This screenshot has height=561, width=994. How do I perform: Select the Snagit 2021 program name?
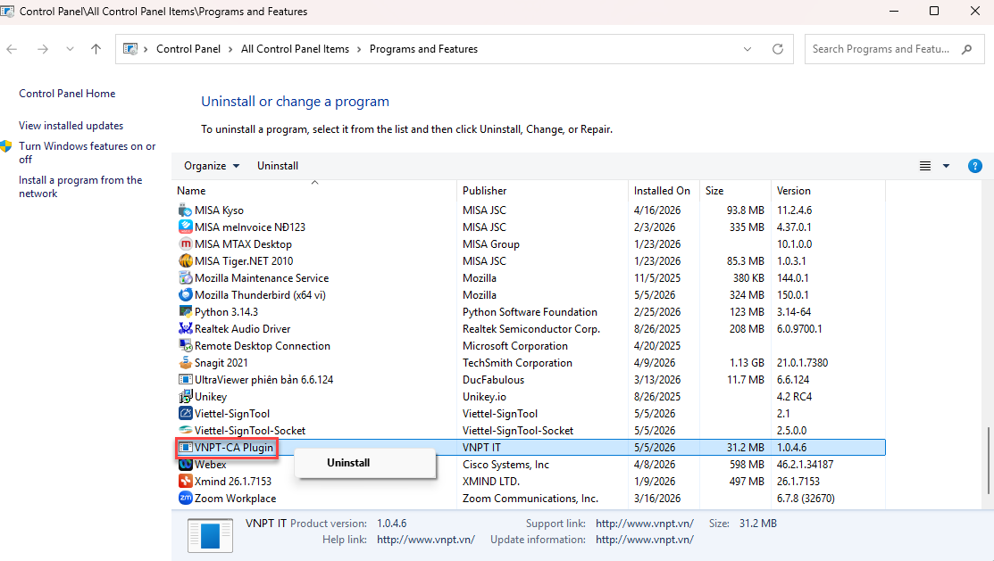(221, 363)
